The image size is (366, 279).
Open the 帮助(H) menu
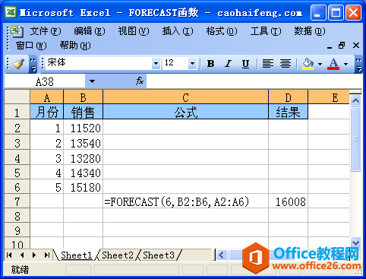75,46
